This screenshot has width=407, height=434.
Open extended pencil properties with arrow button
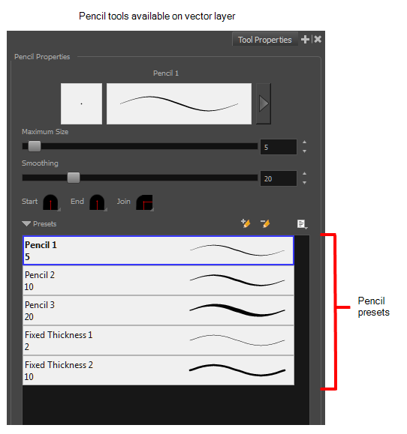click(264, 103)
